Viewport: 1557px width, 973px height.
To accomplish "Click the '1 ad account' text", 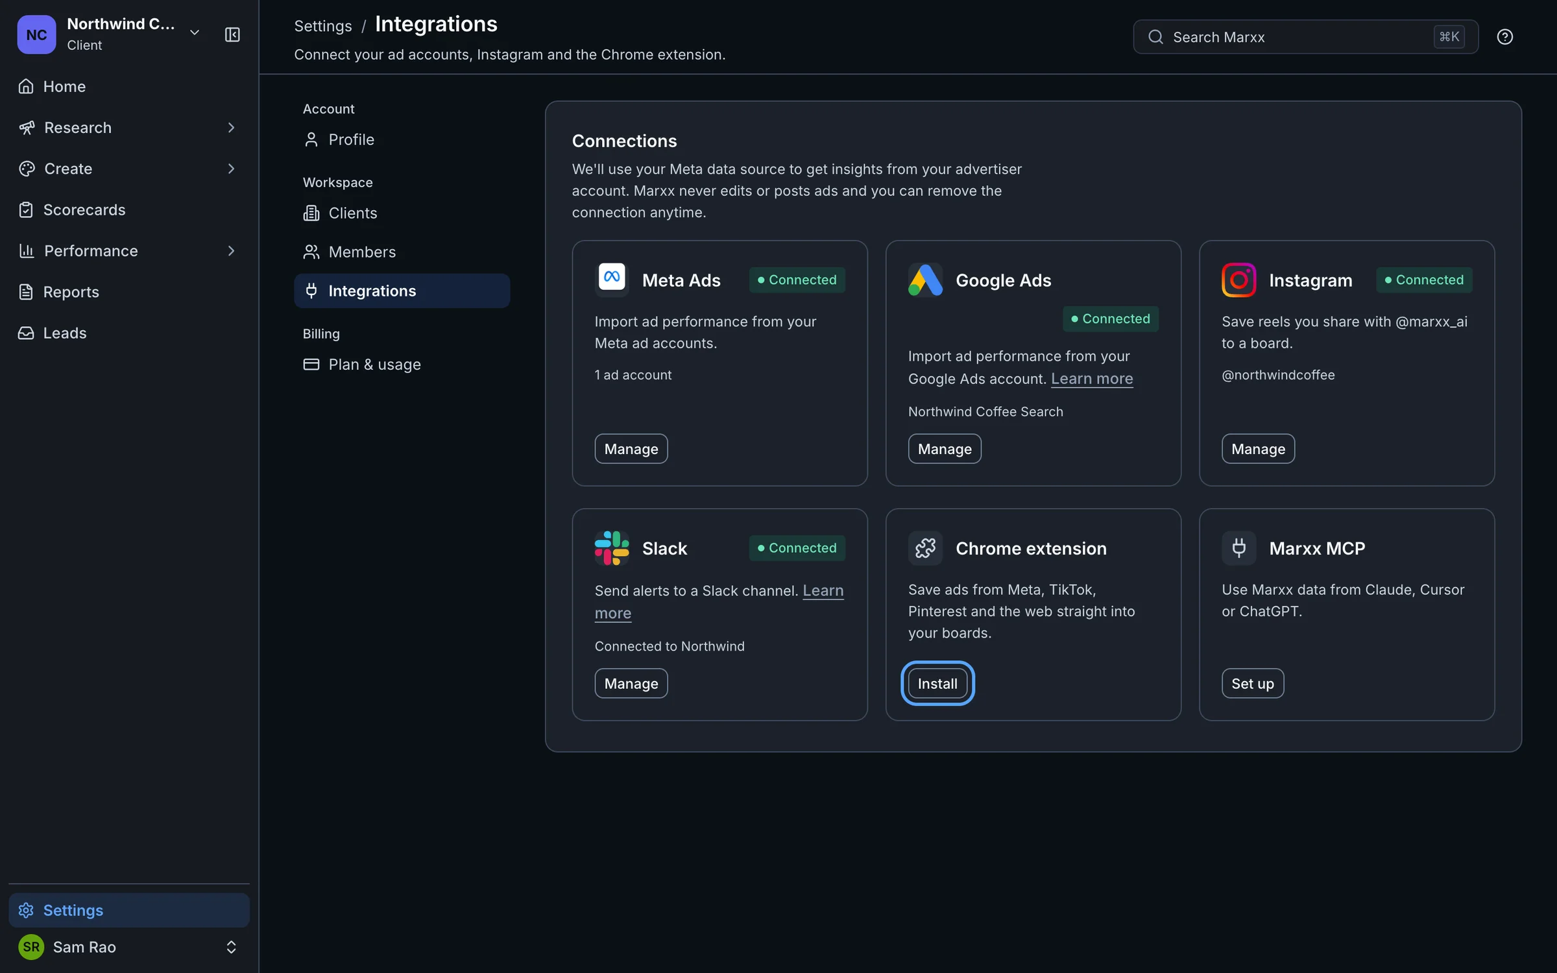I will tap(633, 375).
